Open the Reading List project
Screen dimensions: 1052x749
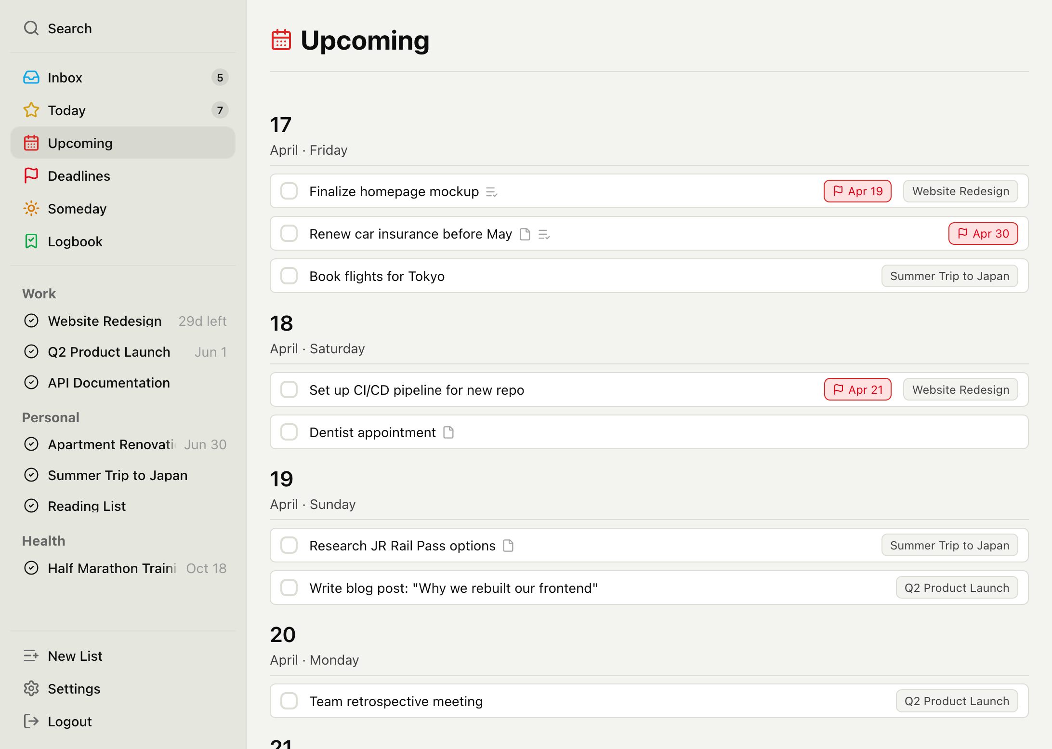pyautogui.click(x=123, y=506)
